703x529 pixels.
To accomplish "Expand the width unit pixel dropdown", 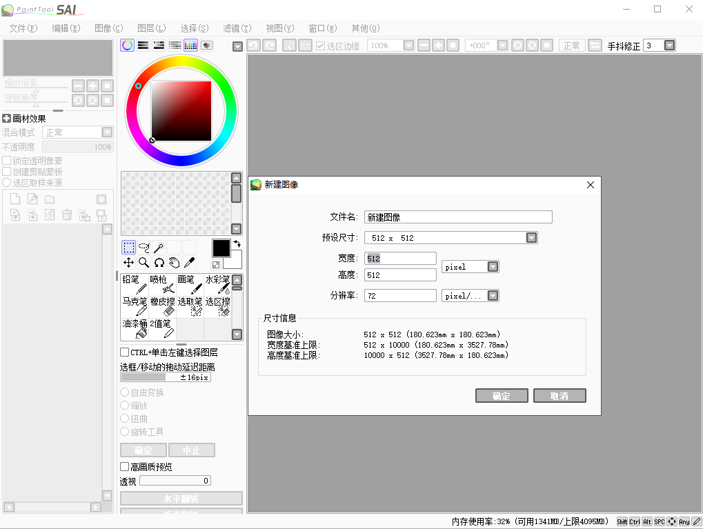I will (x=493, y=267).
